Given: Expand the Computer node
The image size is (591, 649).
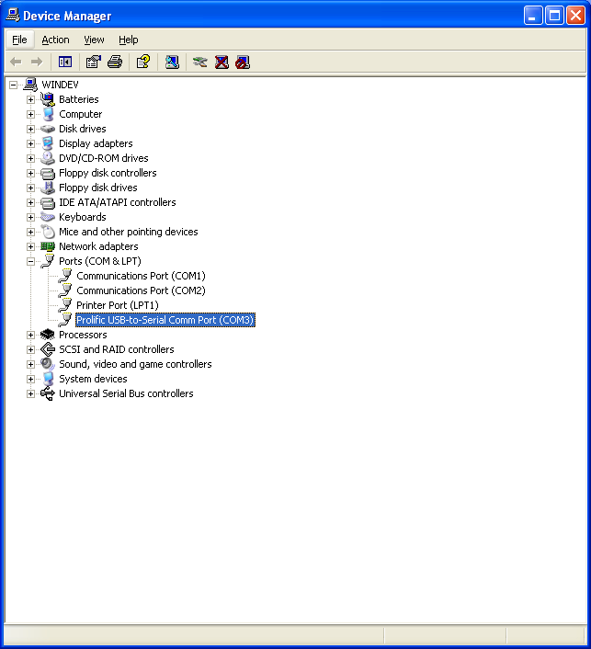Looking at the screenshot, I should tap(30, 114).
